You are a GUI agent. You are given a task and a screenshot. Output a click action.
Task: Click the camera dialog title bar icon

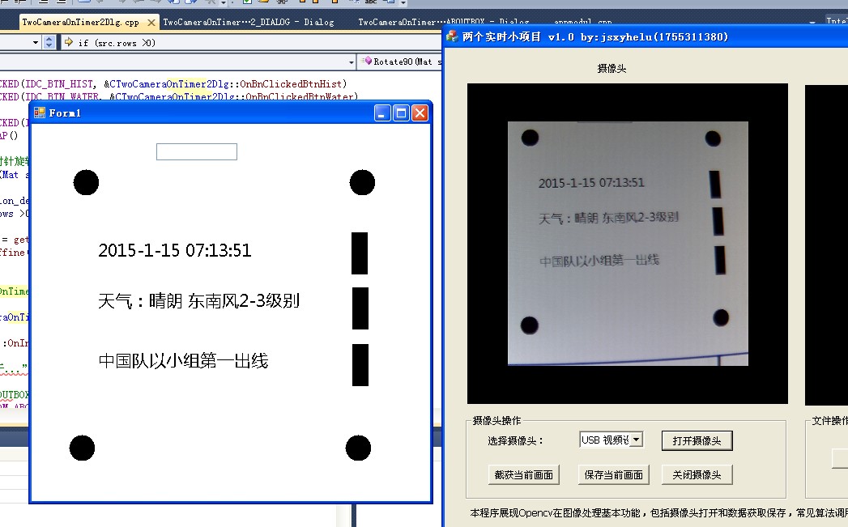click(x=452, y=36)
